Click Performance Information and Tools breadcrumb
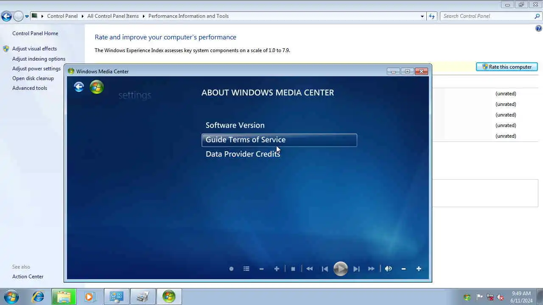 [x=188, y=16]
